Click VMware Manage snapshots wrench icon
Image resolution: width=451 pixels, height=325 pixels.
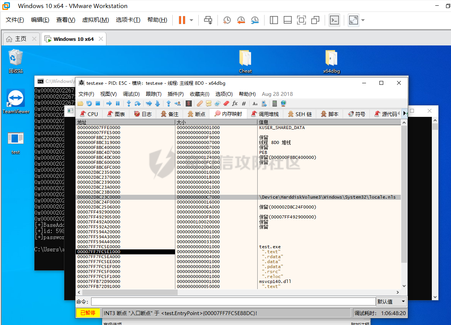coord(255,20)
